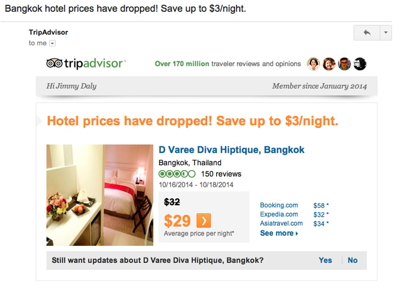Click Yes to keep hotel updates
Image resolution: width=400 pixels, height=289 pixels.
tap(325, 260)
